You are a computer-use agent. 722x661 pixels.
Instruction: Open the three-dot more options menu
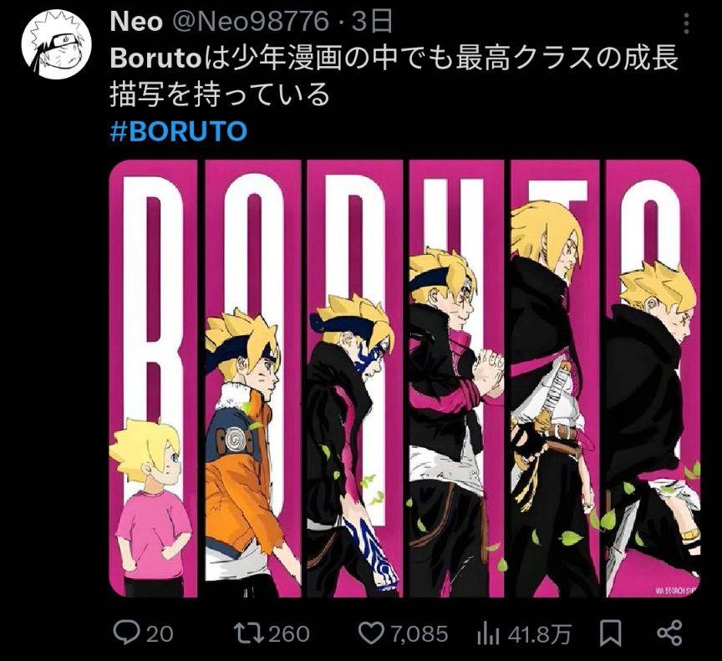687,23
